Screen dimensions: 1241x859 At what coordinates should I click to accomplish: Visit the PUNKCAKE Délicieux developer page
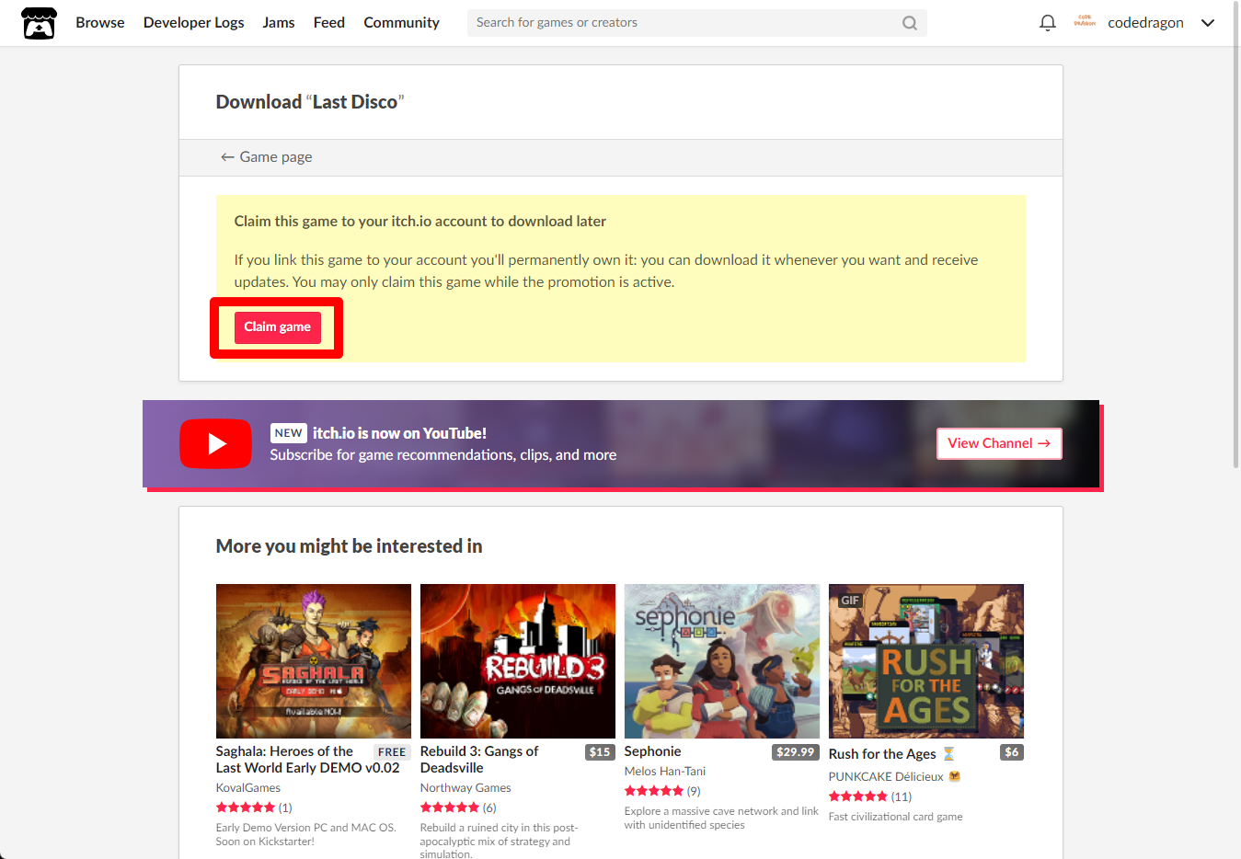[x=886, y=776]
